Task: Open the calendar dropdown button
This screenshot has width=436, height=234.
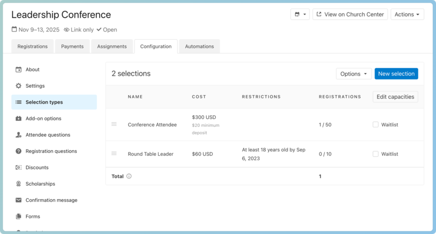Action: [x=300, y=15]
